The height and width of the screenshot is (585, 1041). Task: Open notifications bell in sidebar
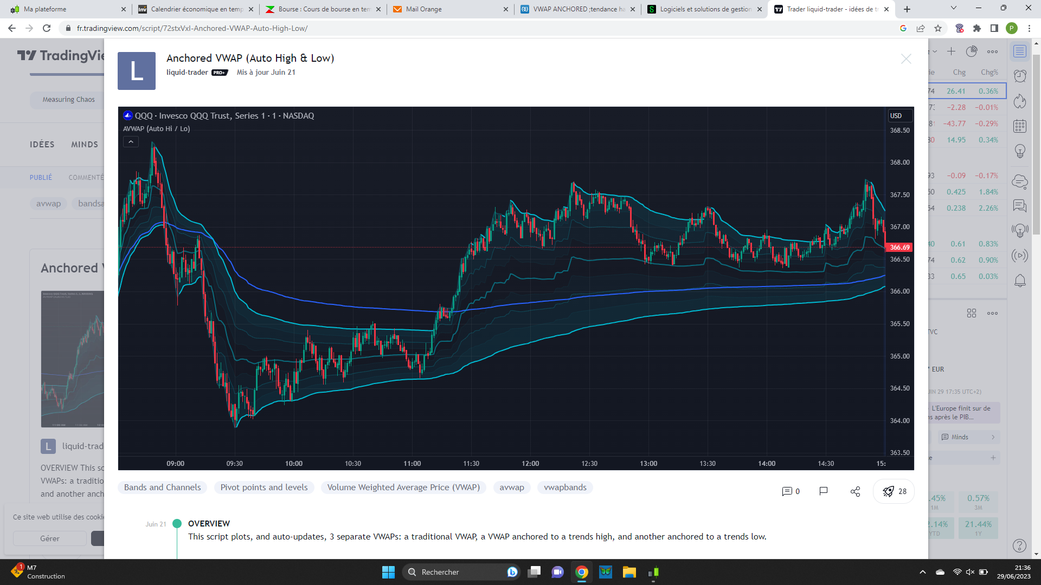(1020, 281)
